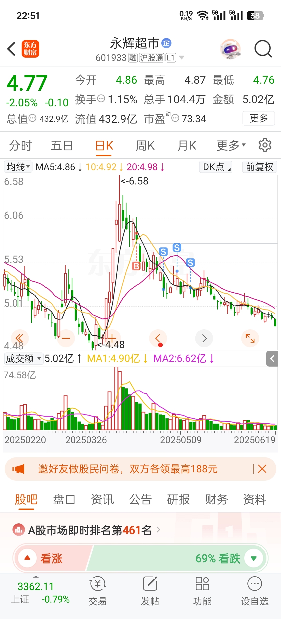Open A股市场即时排名 details chevron
Viewport: 281px width, 619px height.
(158, 530)
